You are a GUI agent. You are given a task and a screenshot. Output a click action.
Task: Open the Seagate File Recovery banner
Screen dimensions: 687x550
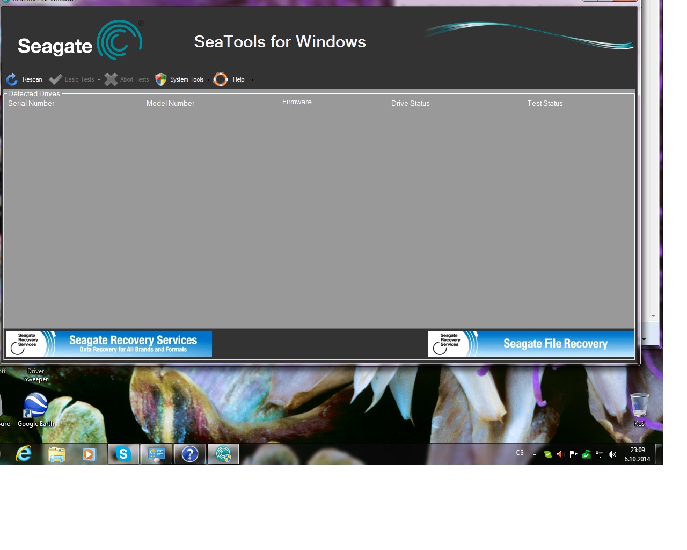tap(531, 344)
